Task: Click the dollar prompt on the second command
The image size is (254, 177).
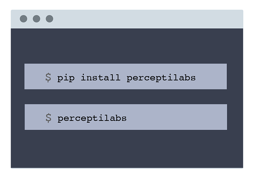Action: (48, 118)
